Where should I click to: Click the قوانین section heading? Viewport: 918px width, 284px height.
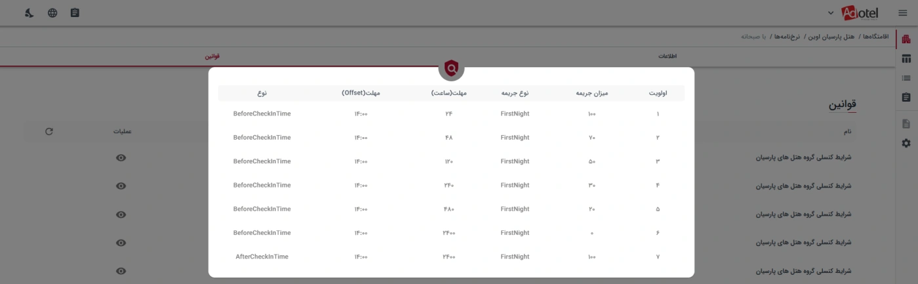843,104
